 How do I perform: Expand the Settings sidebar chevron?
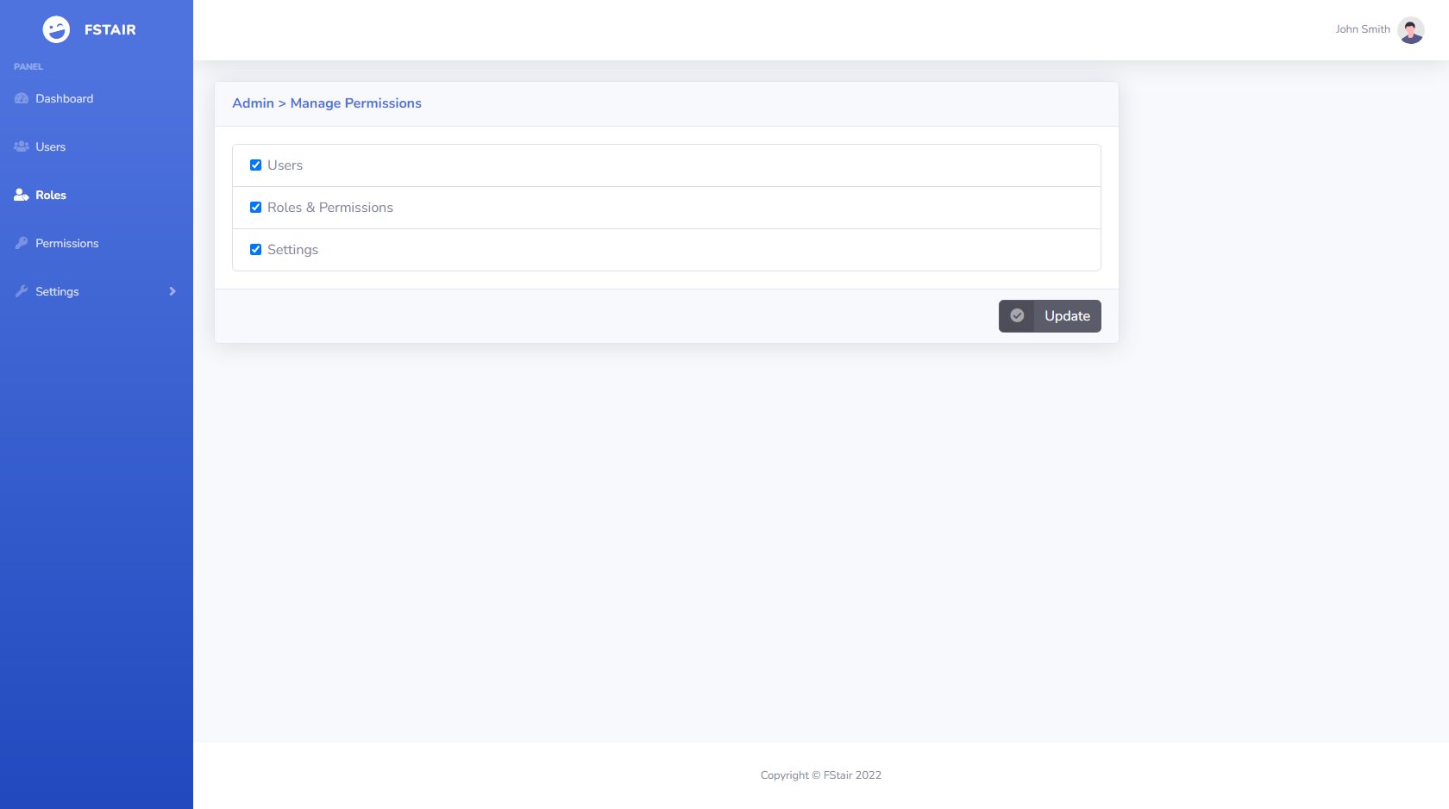pyautogui.click(x=172, y=292)
